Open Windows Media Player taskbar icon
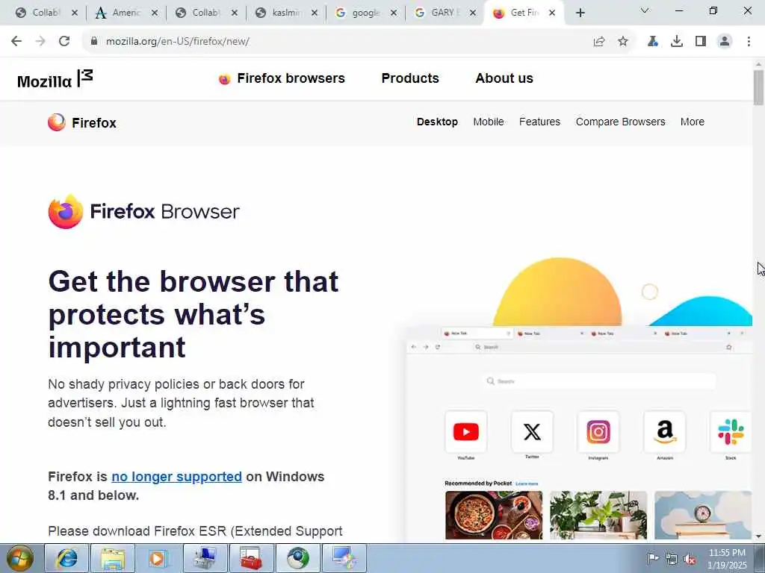Image resolution: width=765 pixels, height=573 pixels. (x=158, y=558)
